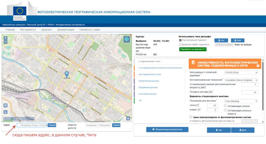The image size is (266, 144).
Task: Open mounting position dropdown Free-standing
Action: [x=241, y=101]
